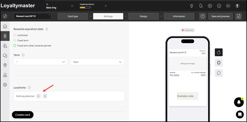Go to Home in the sidebar
The width and height of the screenshot is (247, 122).
5,26
